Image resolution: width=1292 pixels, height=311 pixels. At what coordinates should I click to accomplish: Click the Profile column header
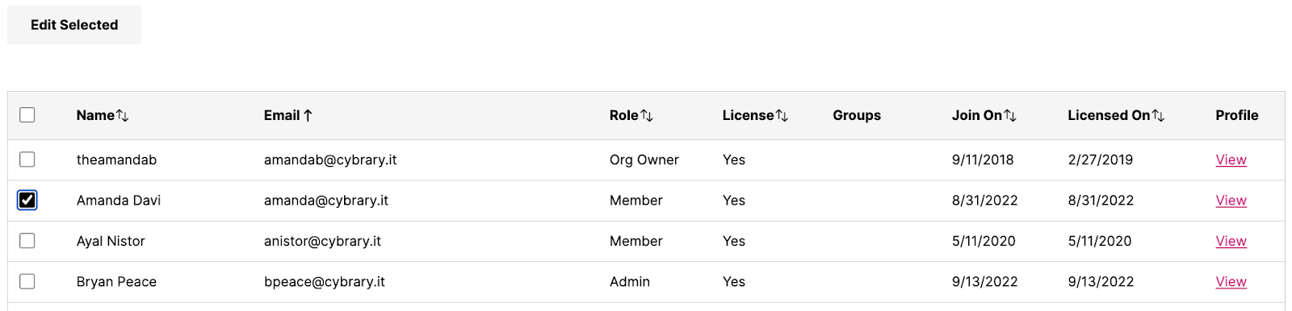1236,115
